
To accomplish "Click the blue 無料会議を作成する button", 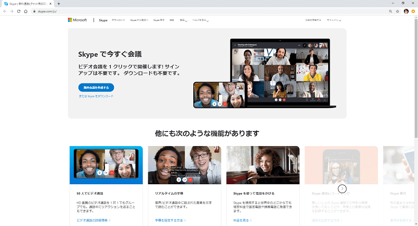I will [x=96, y=87].
